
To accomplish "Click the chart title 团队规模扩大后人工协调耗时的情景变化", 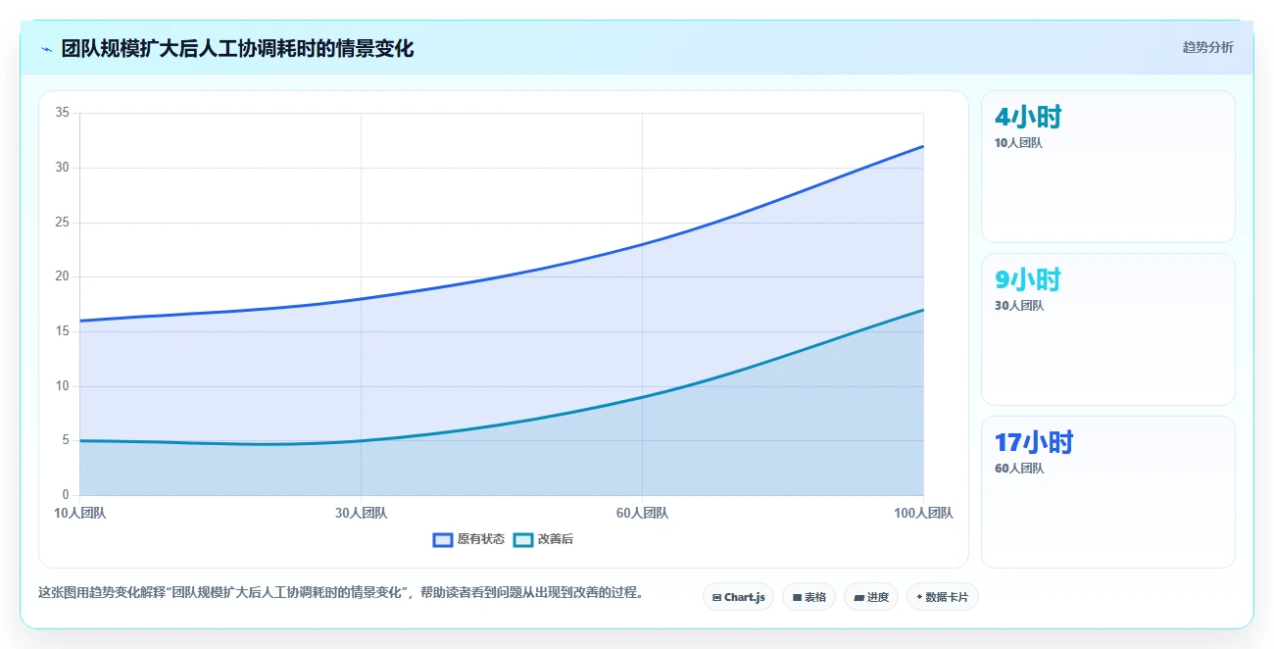I will [237, 49].
